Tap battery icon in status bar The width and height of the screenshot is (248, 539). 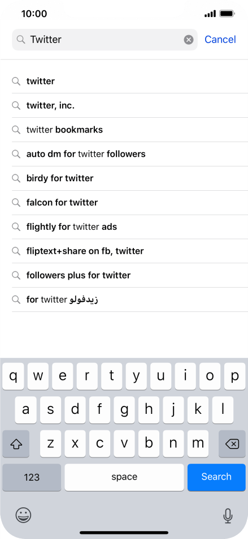227,14
